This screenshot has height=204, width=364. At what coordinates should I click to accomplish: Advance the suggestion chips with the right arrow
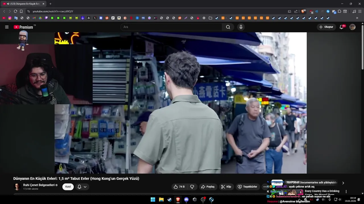tap(343, 183)
